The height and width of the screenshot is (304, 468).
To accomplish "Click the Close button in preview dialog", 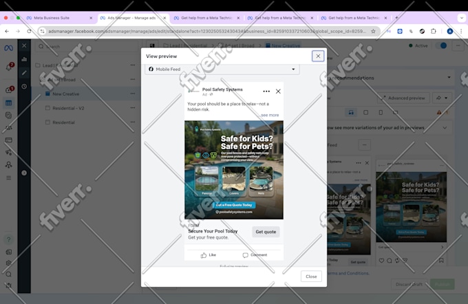I will [x=311, y=276].
